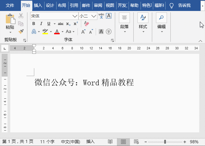Toggle Character Shading icon
Screen dimensions: 205x146
[101, 32]
